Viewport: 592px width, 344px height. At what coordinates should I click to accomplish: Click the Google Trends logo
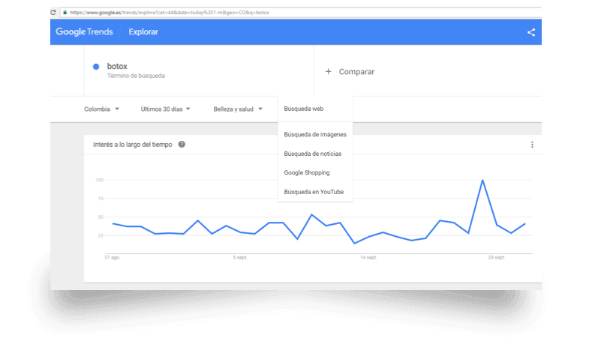pos(84,32)
